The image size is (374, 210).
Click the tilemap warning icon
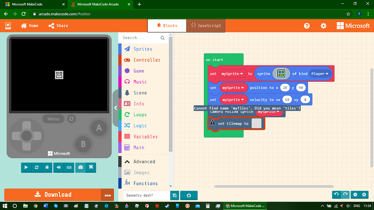point(212,123)
